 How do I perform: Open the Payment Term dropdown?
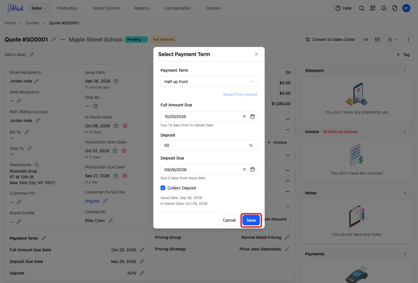209,82
